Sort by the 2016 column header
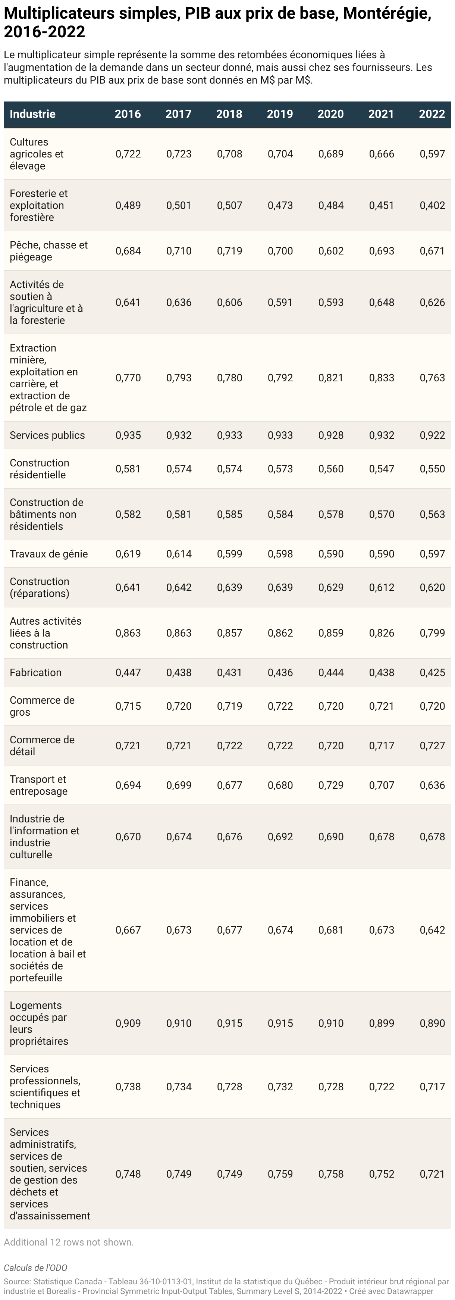 click(x=128, y=114)
